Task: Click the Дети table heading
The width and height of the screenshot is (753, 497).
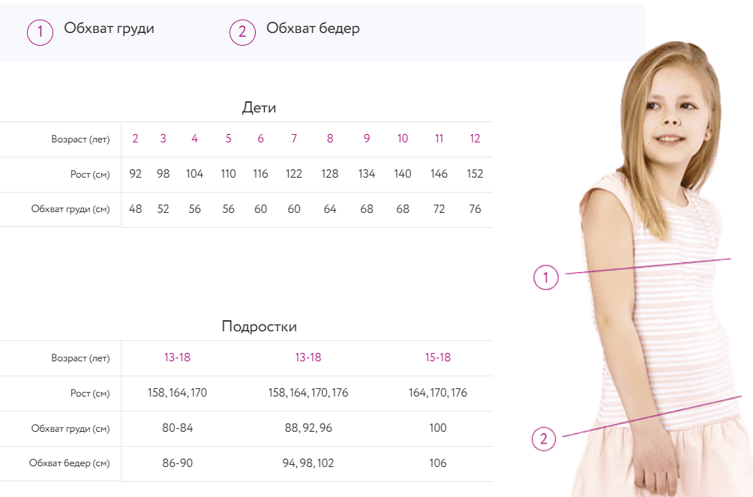Action: [x=259, y=107]
